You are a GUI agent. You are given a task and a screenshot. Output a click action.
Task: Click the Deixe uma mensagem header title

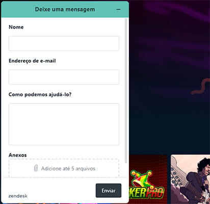65,9
